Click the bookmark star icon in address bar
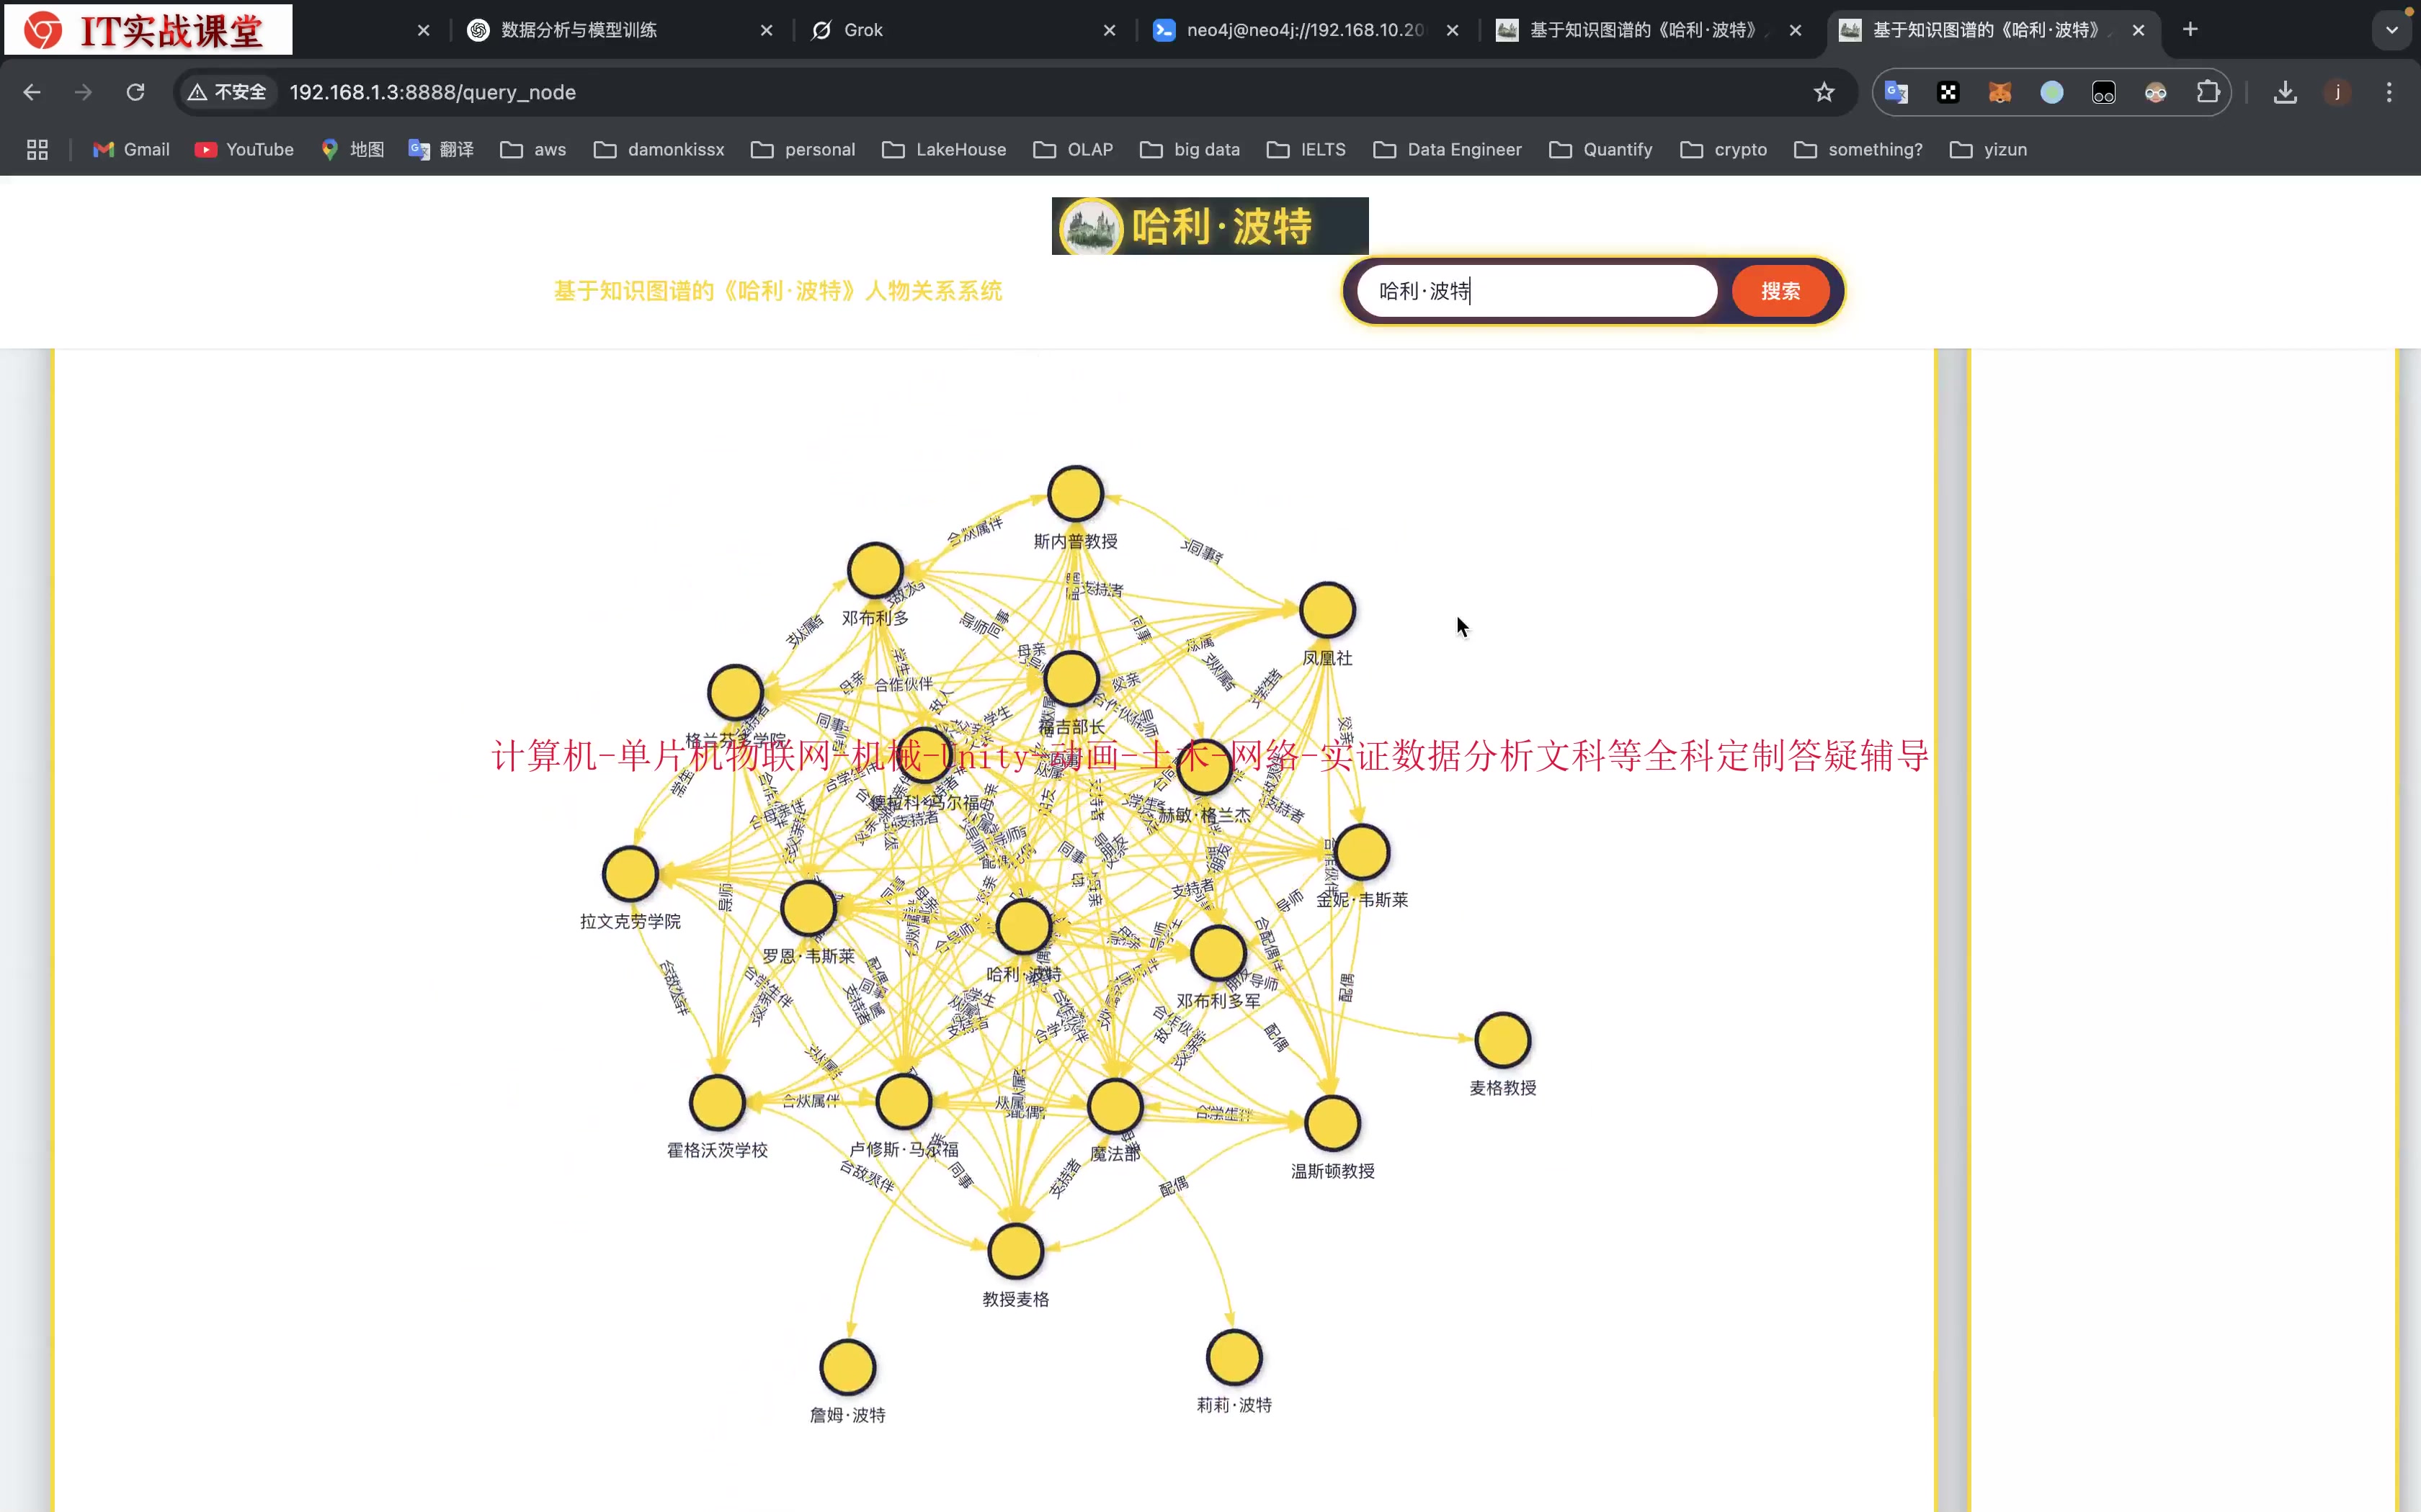Image resolution: width=2421 pixels, height=1512 pixels. tap(1824, 92)
